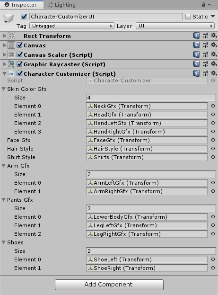Click object picker for ArmLeftGfx field

tap(213, 182)
